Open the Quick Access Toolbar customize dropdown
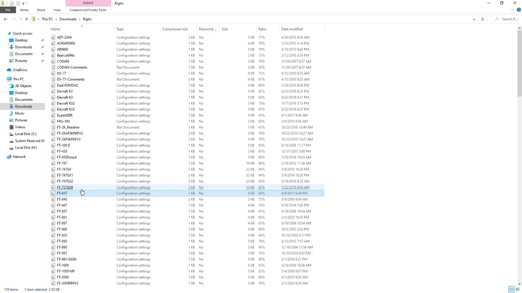This screenshot has width=522, height=293. [23, 3]
